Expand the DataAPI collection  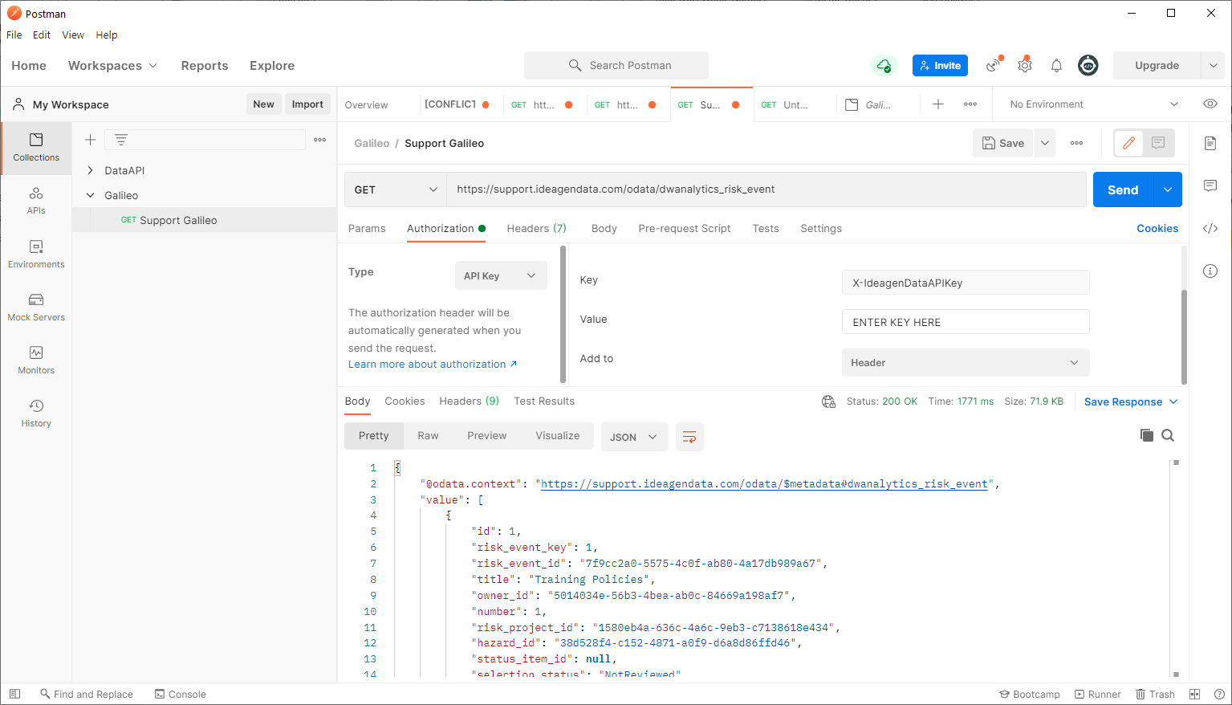(91, 170)
